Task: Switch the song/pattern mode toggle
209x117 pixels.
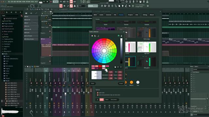Action: coord(41,2)
